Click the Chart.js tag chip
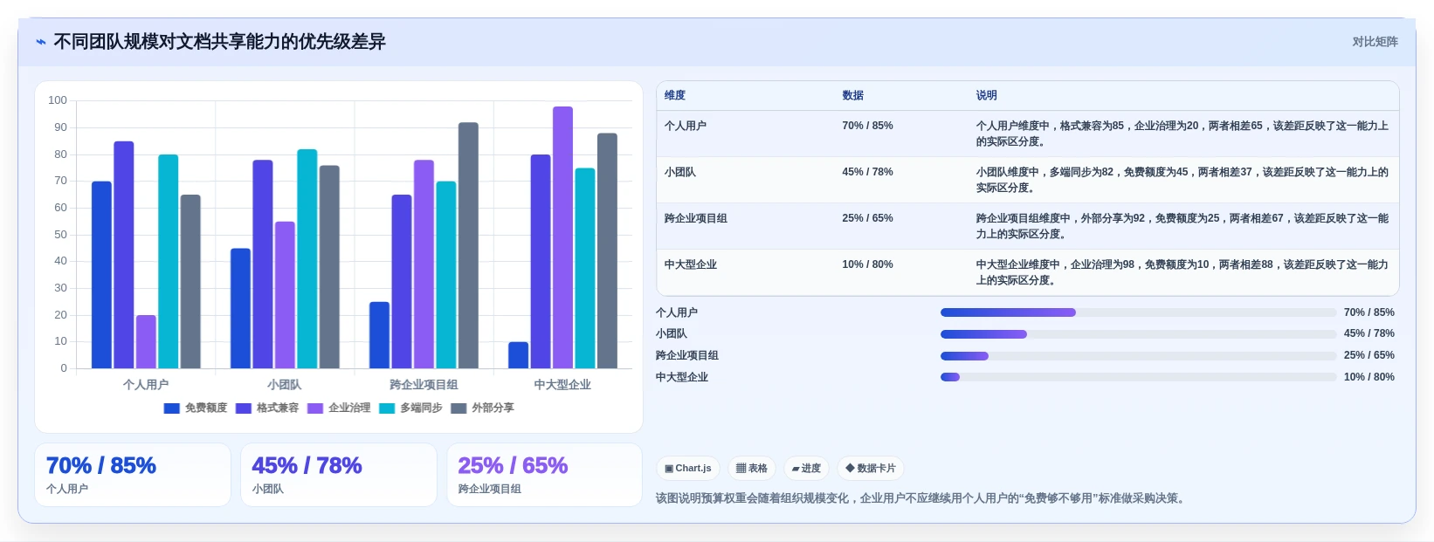Screen dimensions: 1434x542 pos(688,469)
